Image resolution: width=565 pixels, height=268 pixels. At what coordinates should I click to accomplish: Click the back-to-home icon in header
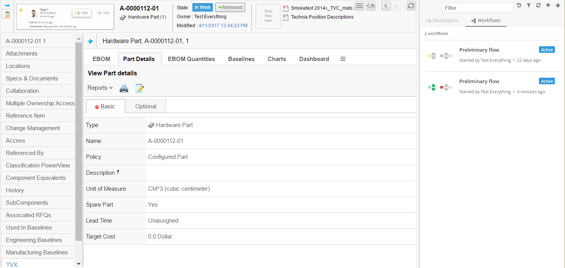[x=371, y=6]
